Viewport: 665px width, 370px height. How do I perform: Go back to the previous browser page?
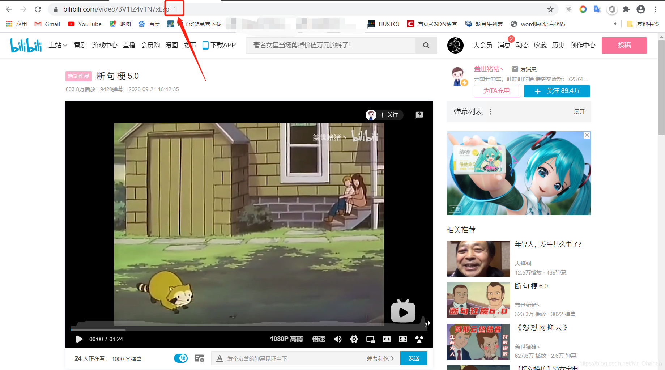tap(9, 9)
